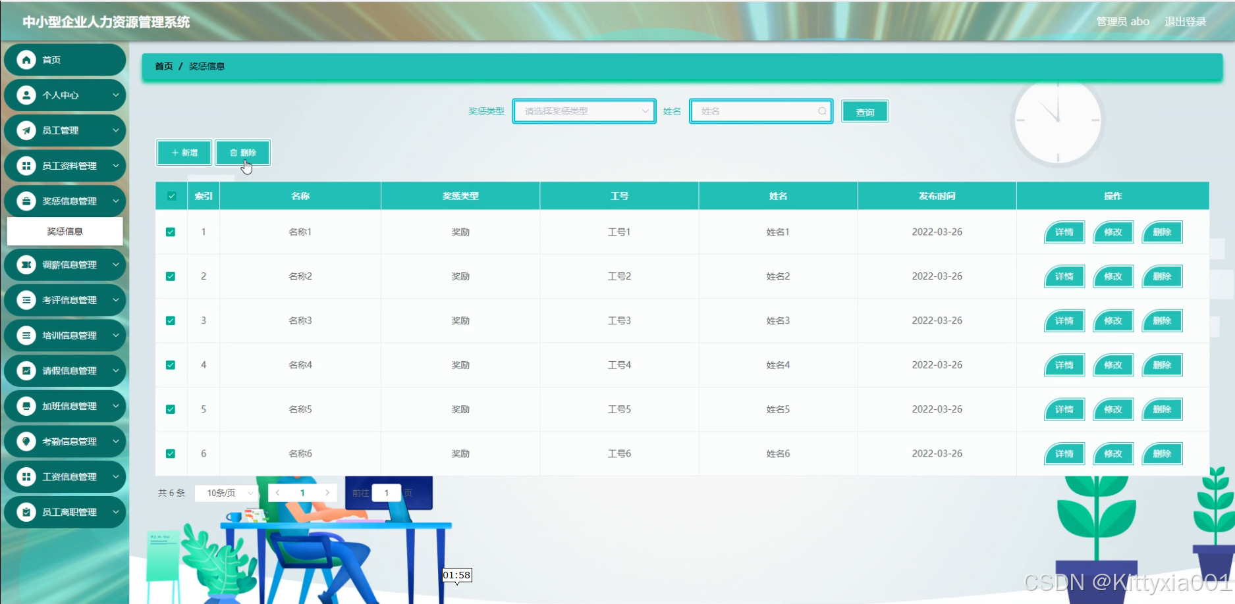
Task: Click the 管理员 abo account label
Action: tap(1122, 22)
